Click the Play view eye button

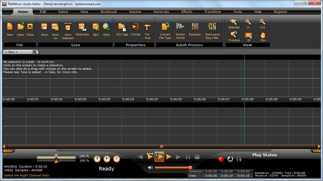159,157
